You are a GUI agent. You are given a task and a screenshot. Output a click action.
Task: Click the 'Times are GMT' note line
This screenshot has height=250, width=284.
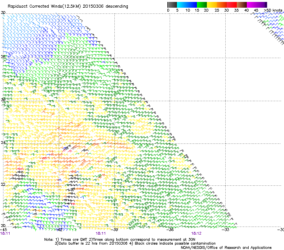tap(120, 240)
